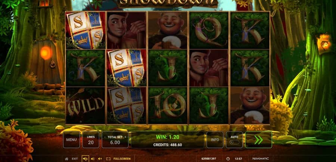Viewport: 336px width, 162px height.
Task: Click the Novomatic logo
Action: tap(260, 159)
